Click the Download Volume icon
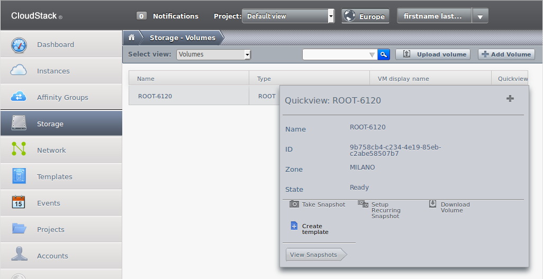Viewport: 543px width, 279px height. pyautogui.click(x=432, y=204)
